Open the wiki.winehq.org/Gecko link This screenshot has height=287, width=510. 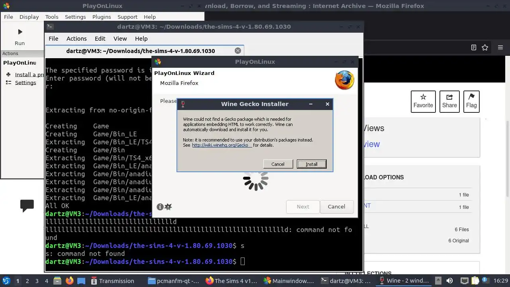pos(222,145)
